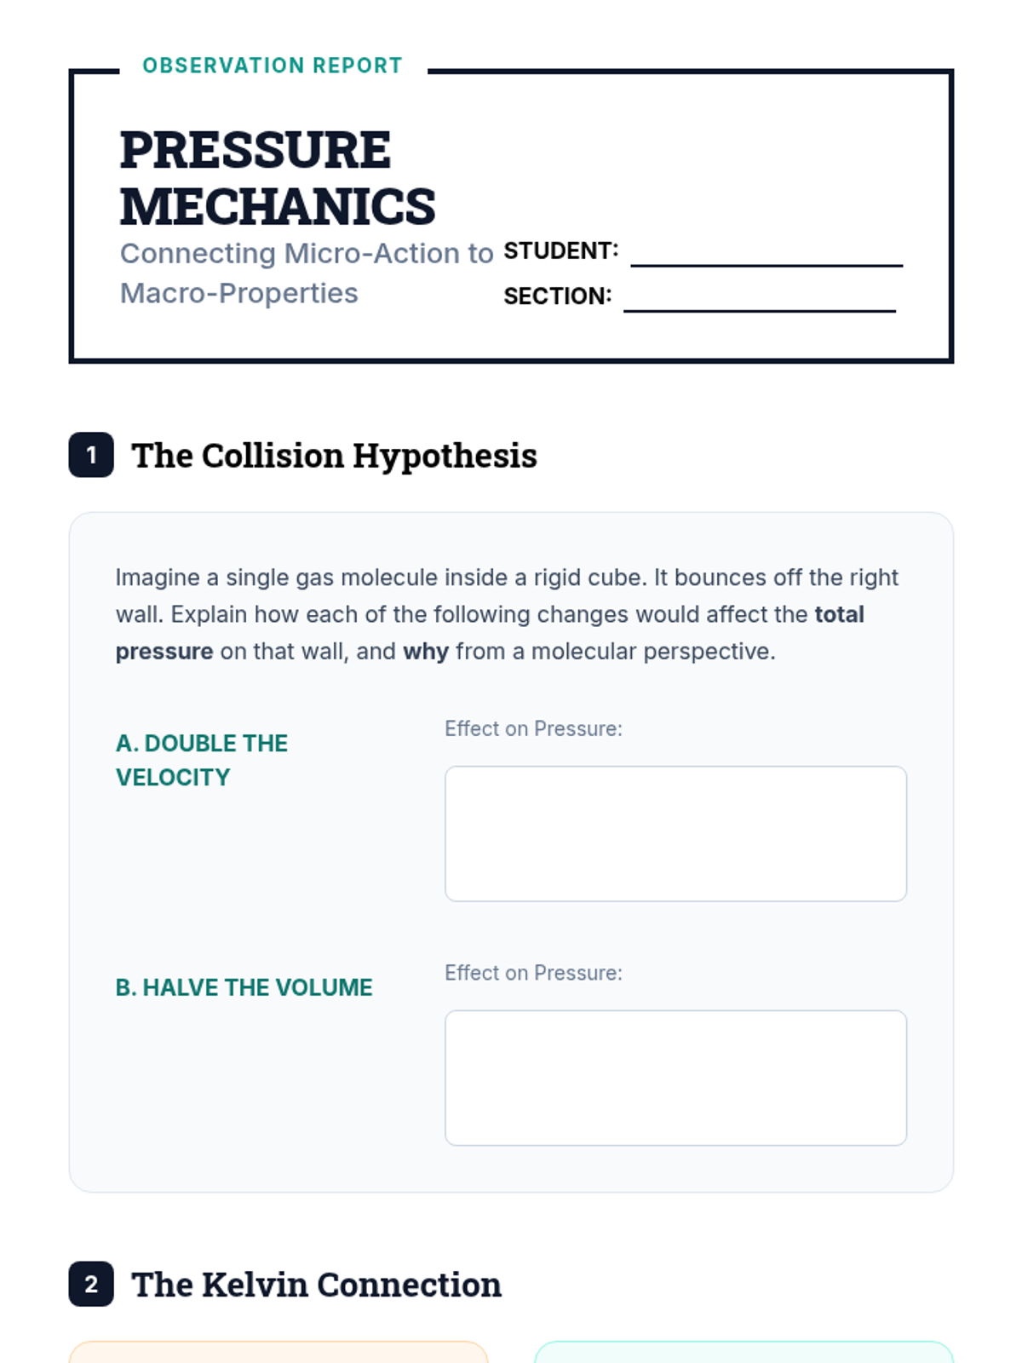Viewport: 1022px width, 1363px height.
Task: Click the OBSERVATION REPORT label
Action: pos(273,66)
